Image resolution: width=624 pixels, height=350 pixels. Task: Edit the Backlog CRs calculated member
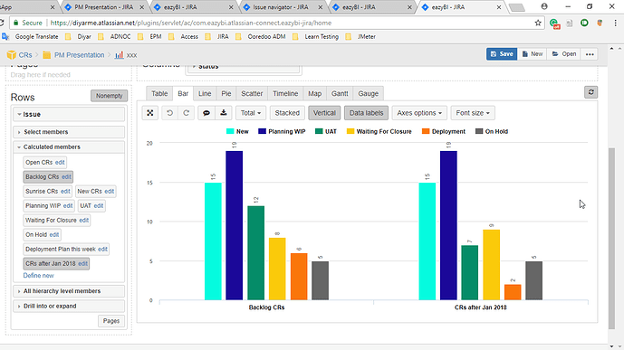point(66,176)
